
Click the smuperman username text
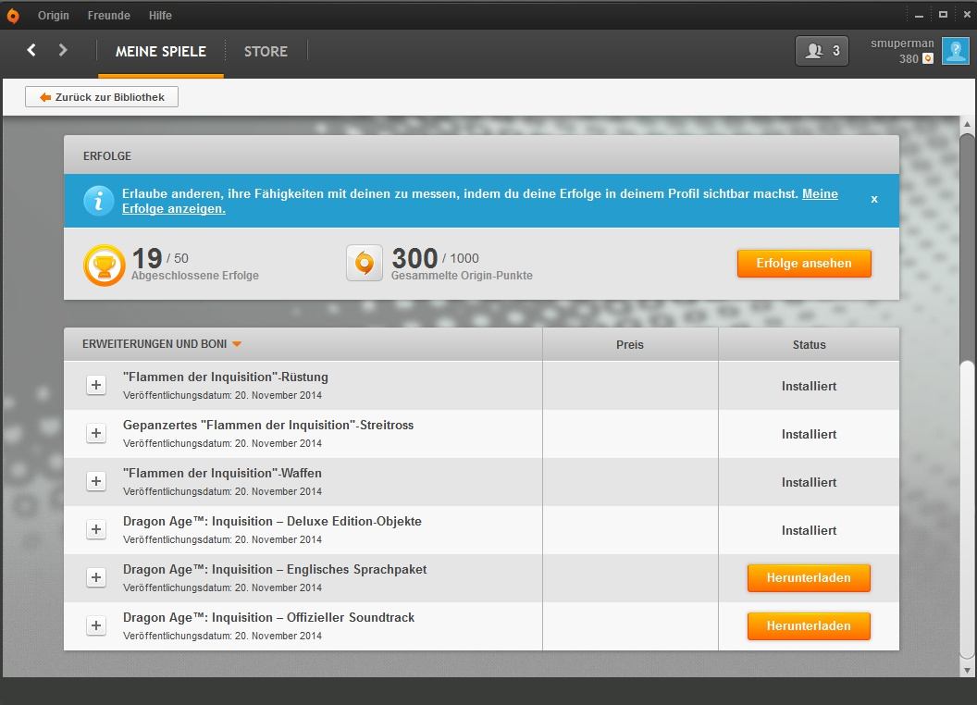(x=902, y=43)
